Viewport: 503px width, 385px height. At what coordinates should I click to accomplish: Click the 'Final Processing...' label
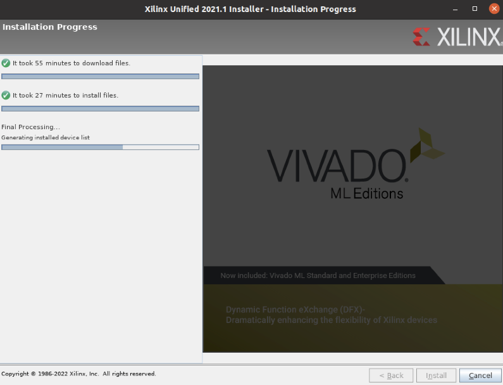pyautogui.click(x=30, y=127)
